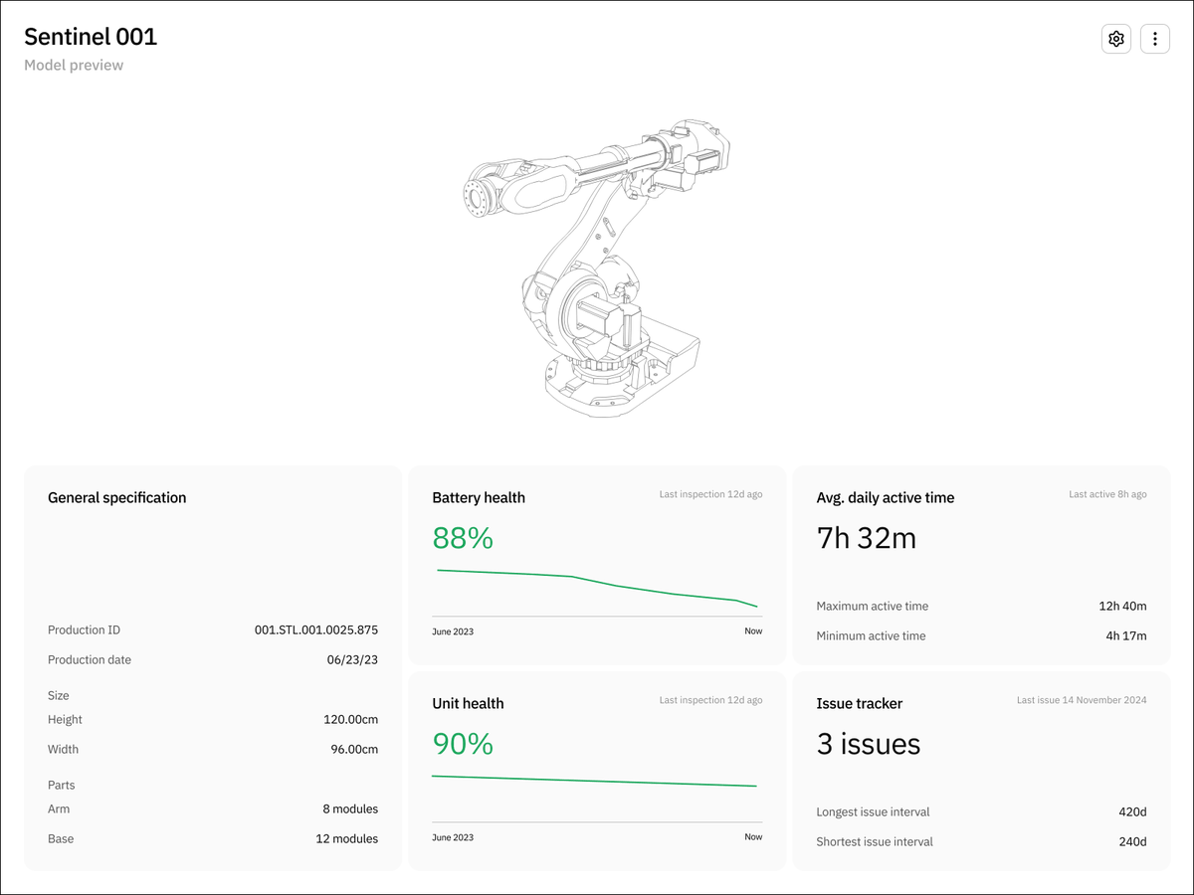Select the Production ID value 001.STL.001.0025.875
The image size is (1194, 895).
316,629
